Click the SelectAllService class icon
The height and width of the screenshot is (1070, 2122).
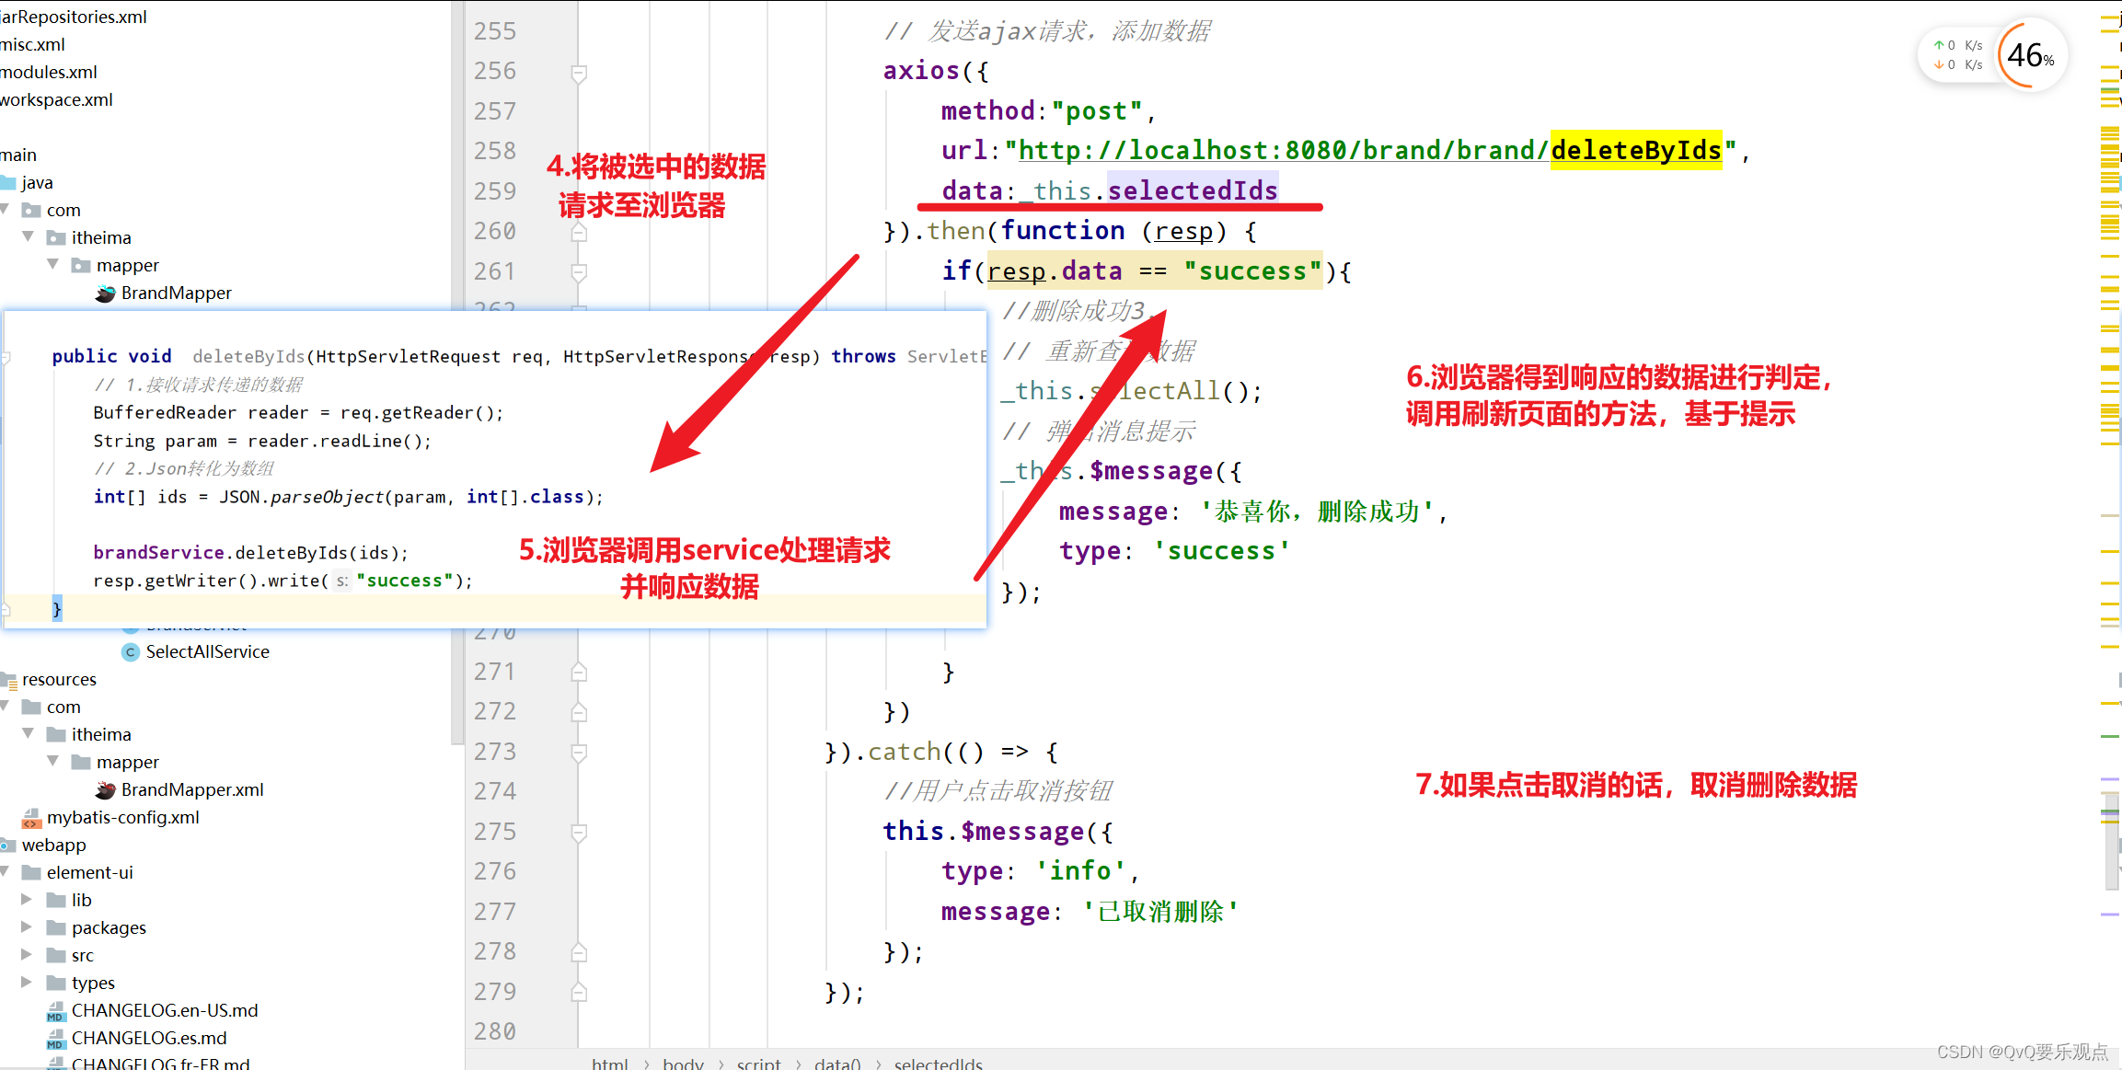click(x=131, y=652)
